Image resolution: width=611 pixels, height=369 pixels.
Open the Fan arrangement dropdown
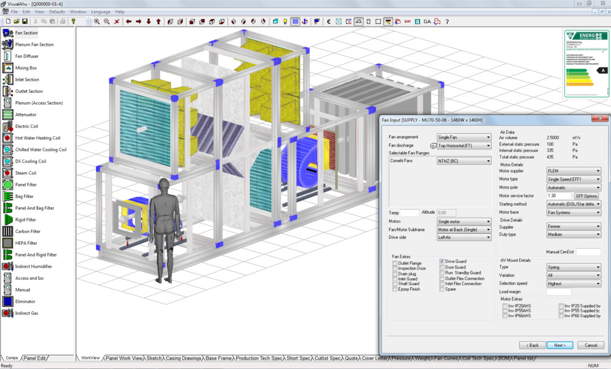[x=464, y=138]
